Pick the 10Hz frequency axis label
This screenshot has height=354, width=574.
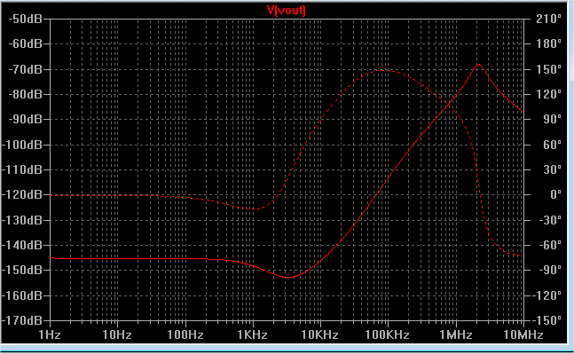tap(117, 334)
